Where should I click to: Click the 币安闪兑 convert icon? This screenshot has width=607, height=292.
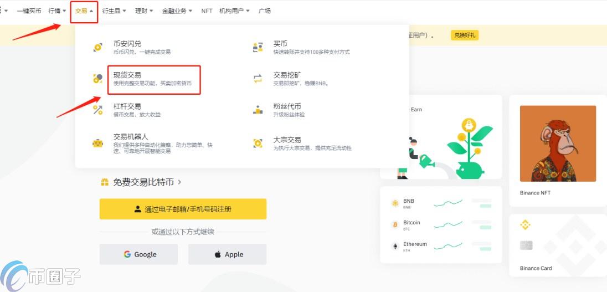[x=97, y=48]
